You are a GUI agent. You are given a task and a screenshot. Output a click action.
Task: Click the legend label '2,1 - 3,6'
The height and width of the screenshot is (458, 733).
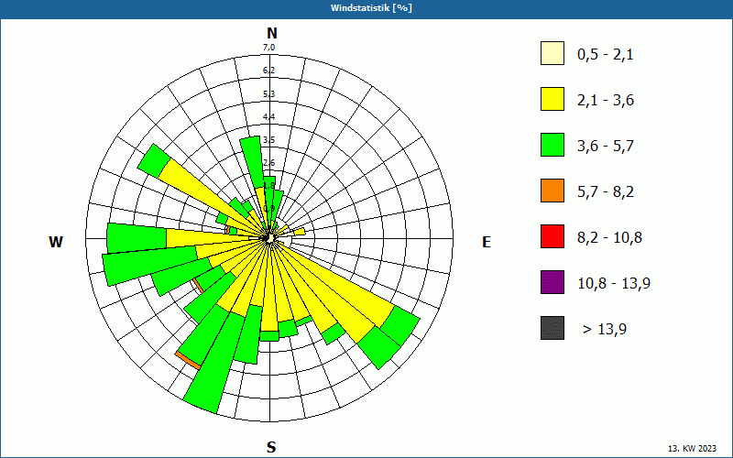606,101
